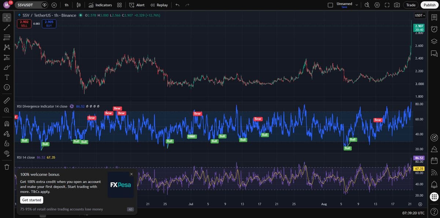Toggle magnet mode for drawings
This screenshot has height=218, width=440.
pyautogui.click(x=7, y=123)
